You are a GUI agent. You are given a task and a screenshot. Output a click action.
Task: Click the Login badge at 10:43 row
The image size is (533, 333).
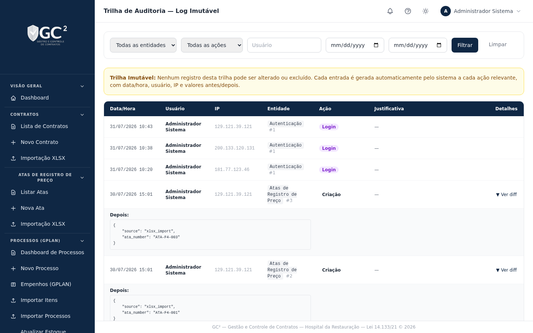(x=329, y=127)
